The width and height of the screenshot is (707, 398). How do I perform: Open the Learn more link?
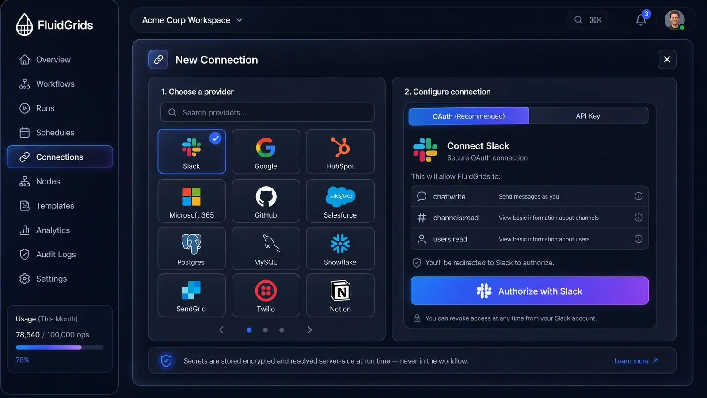tap(635, 361)
